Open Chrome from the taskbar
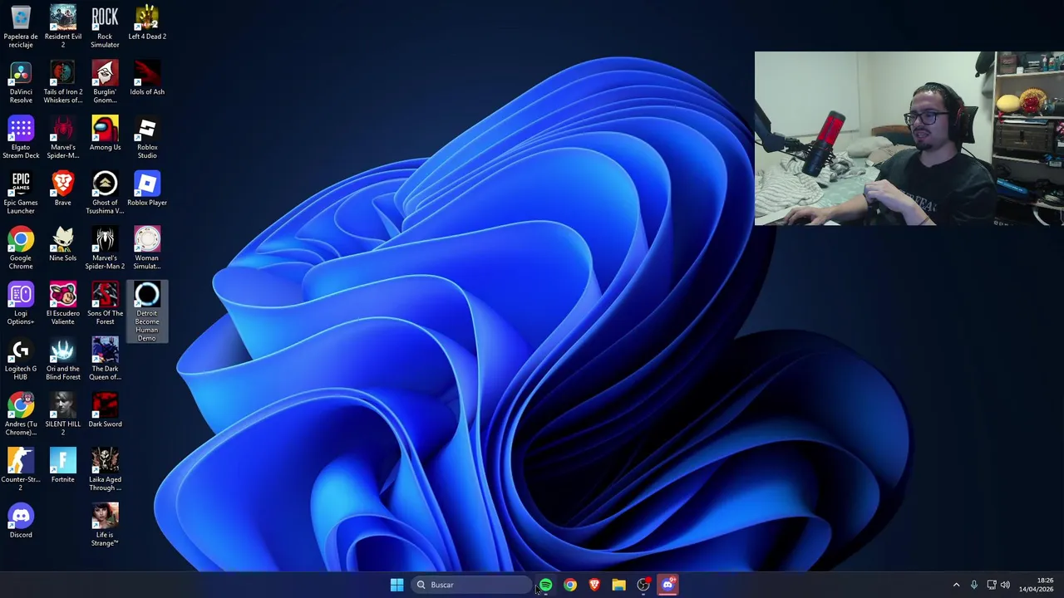The image size is (1064, 598). tap(569, 585)
